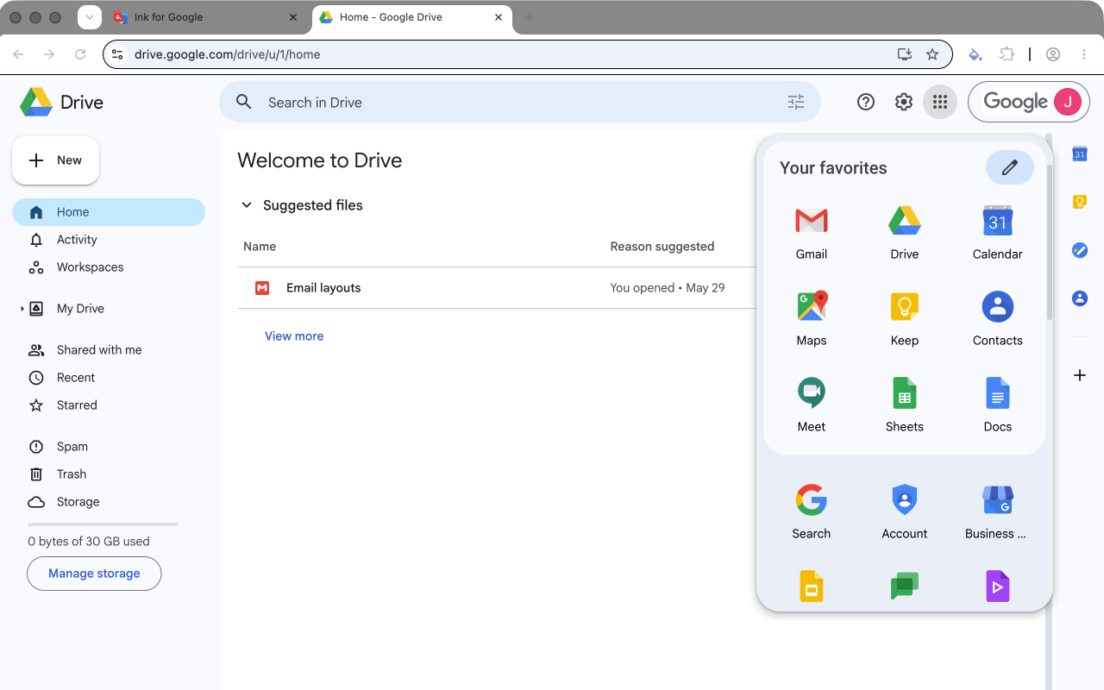This screenshot has height=690, width=1104.
Task: Click the apps panel scrollbar
Action: point(1050,241)
